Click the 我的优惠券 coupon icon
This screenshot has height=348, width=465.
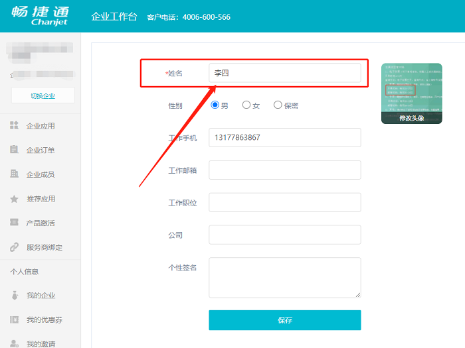tap(14, 319)
